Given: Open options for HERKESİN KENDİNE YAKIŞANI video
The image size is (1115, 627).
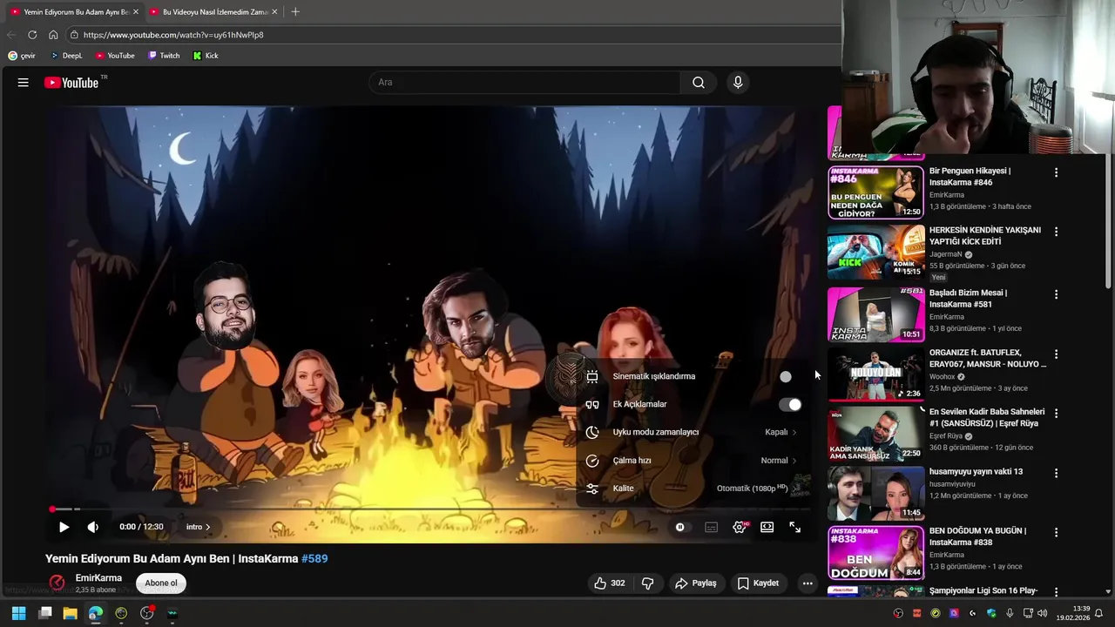Looking at the screenshot, I should coord(1056,232).
